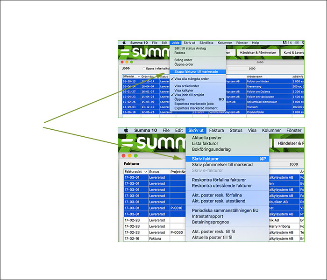Open the Help menu
327x280 pixels.
(x=255, y=43)
